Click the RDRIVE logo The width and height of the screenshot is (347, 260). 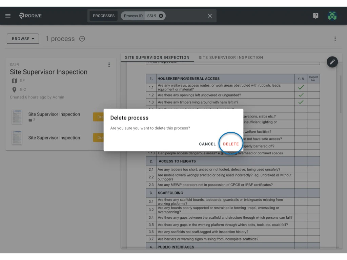coord(30,16)
